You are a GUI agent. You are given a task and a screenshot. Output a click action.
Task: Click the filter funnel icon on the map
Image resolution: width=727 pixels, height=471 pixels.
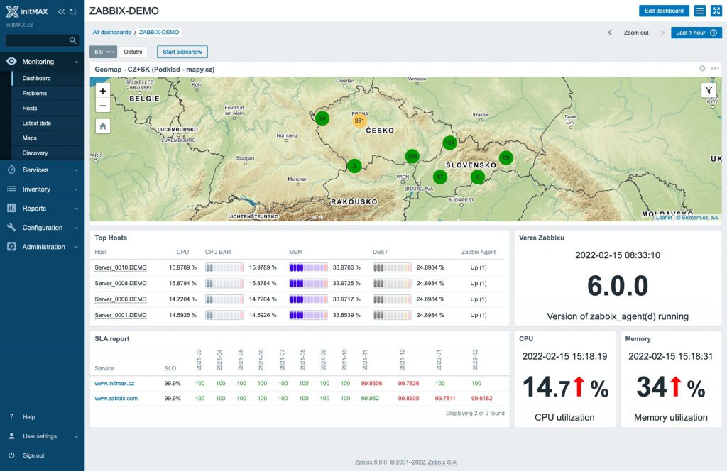click(709, 90)
